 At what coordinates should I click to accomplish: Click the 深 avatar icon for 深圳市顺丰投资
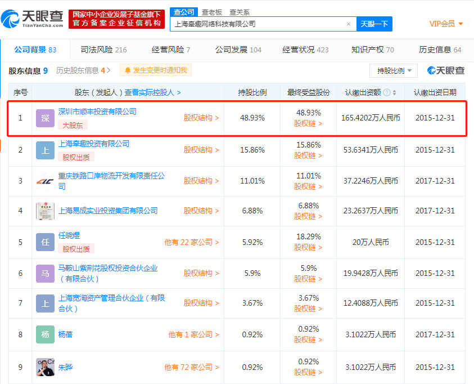tap(45, 118)
